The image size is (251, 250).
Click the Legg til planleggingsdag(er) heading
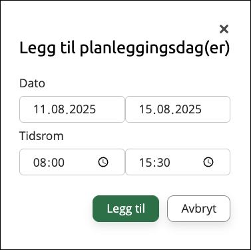pyautogui.click(x=125, y=48)
